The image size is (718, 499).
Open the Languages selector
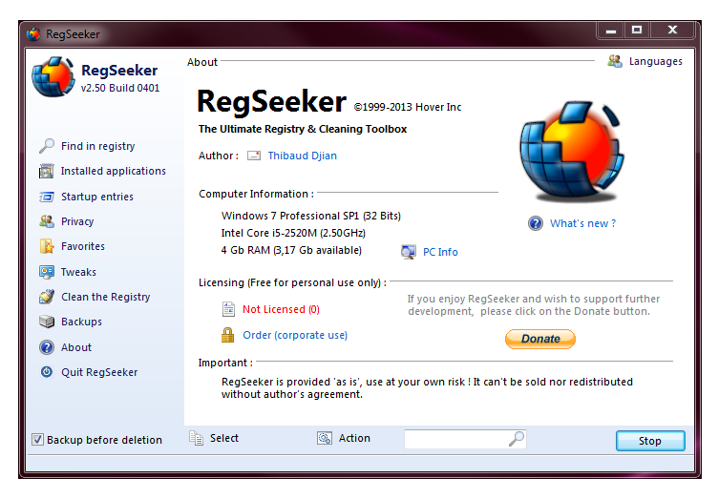[655, 61]
